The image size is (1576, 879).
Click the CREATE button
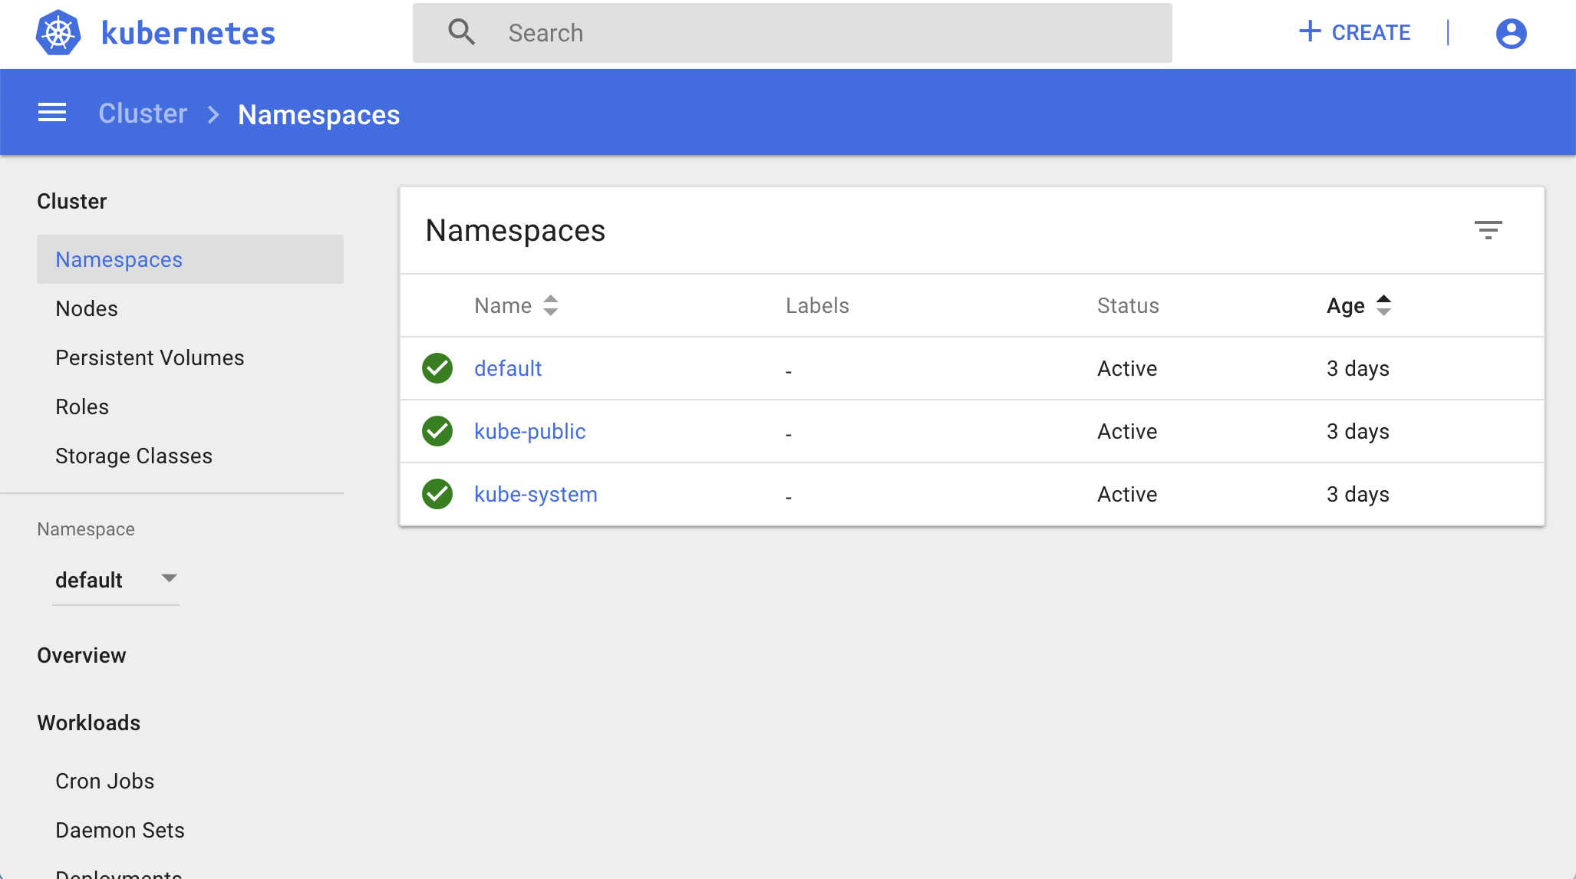tap(1354, 32)
